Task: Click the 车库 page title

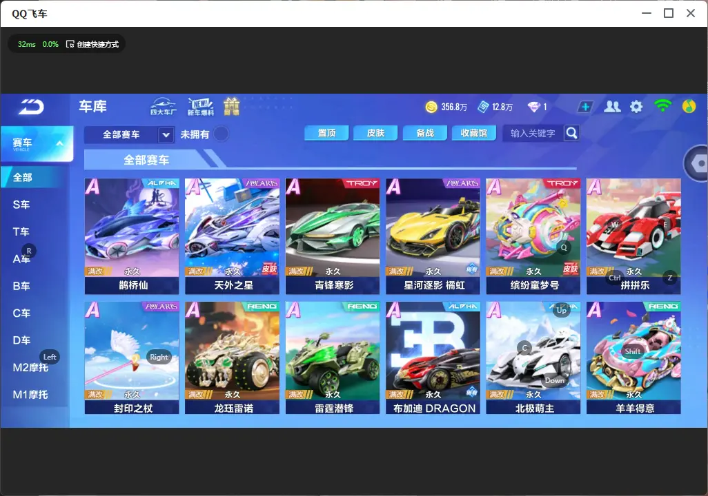Action: pyautogui.click(x=92, y=106)
